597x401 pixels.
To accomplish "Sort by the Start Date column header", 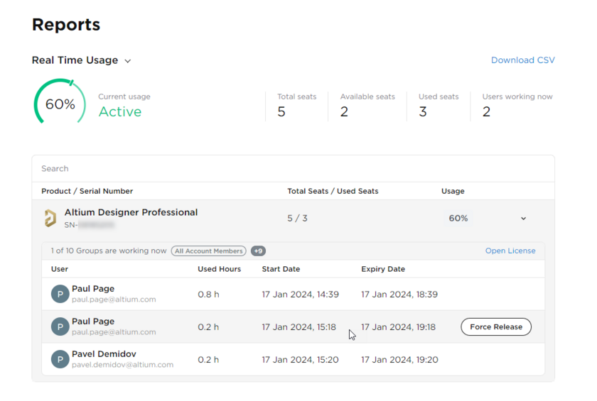I will 281,269.
